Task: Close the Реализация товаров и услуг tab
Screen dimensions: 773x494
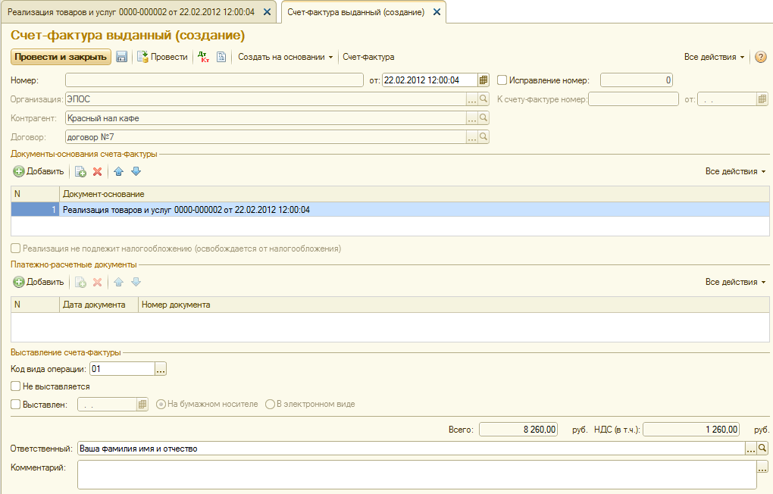Action: pyautogui.click(x=267, y=12)
